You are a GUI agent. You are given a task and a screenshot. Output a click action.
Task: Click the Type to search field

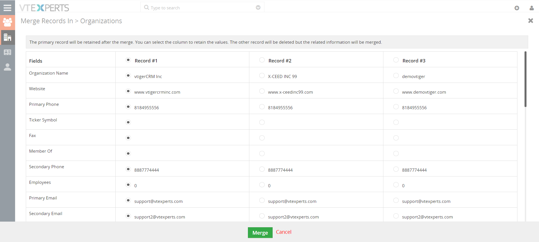coord(202,8)
